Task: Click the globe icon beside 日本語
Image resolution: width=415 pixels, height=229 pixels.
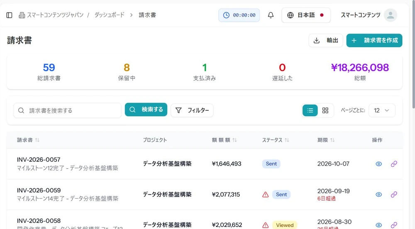Action: (290, 15)
